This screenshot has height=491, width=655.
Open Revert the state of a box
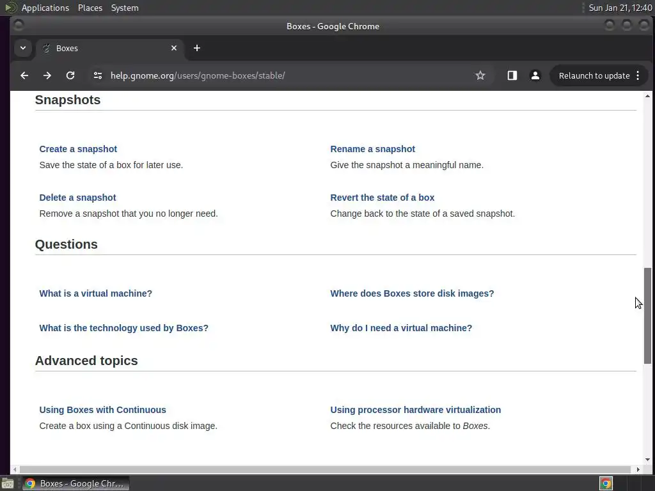382,198
